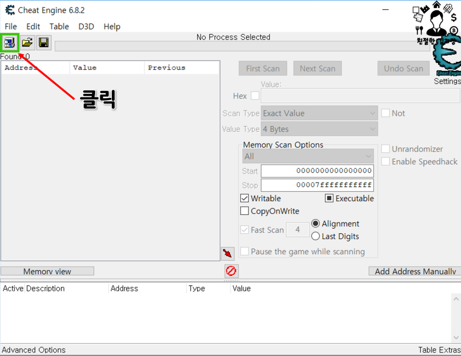The width and height of the screenshot is (461, 356).
Task: Sort results by the Value column header
Action: coord(107,67)
